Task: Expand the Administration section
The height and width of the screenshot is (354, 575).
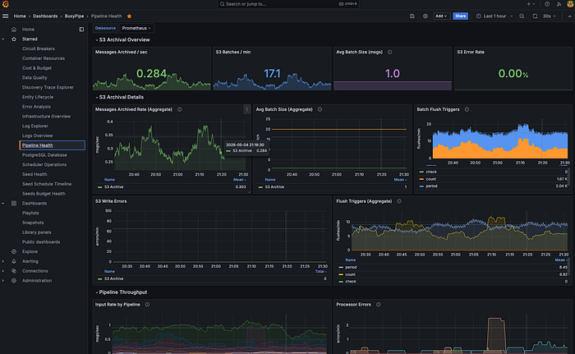Action: coord(3,281)
